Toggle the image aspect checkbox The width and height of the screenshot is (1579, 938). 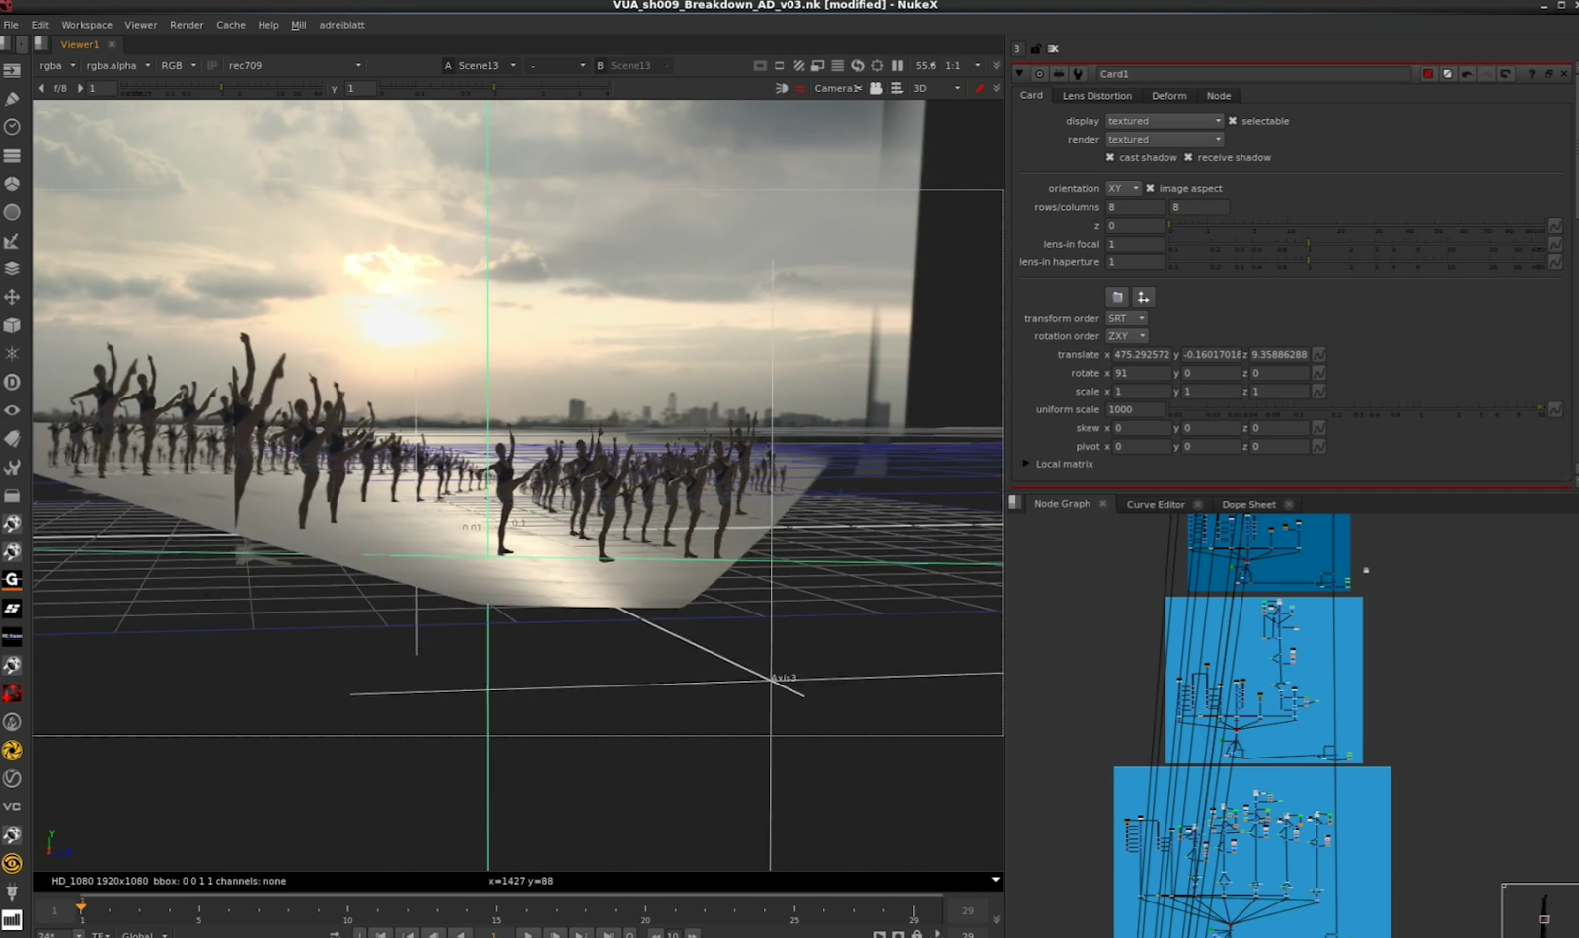pos(1150,189)
